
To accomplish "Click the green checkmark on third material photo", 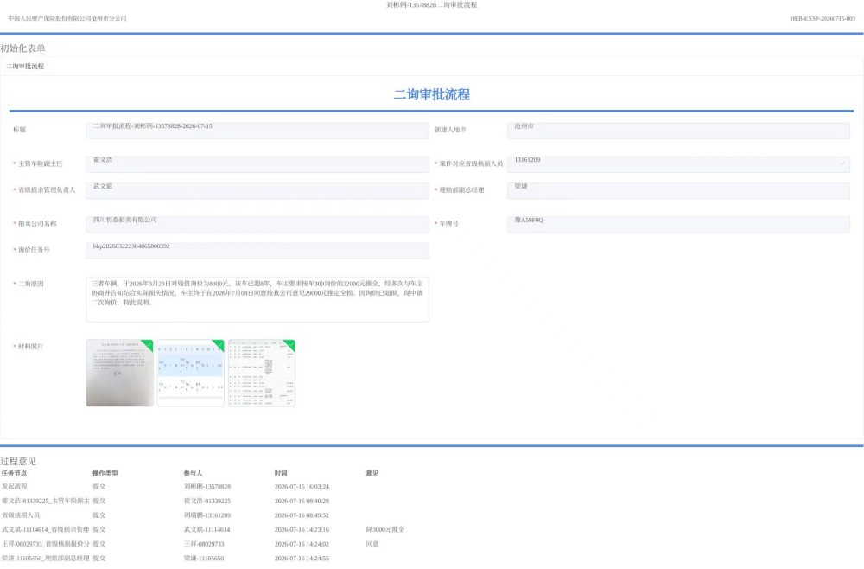I will tap(289, 344).
